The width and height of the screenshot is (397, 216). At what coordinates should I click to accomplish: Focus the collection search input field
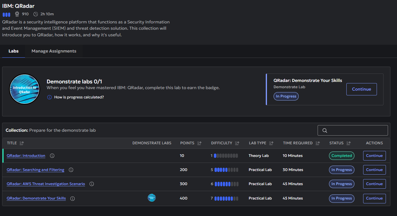[x=353, y=130]
